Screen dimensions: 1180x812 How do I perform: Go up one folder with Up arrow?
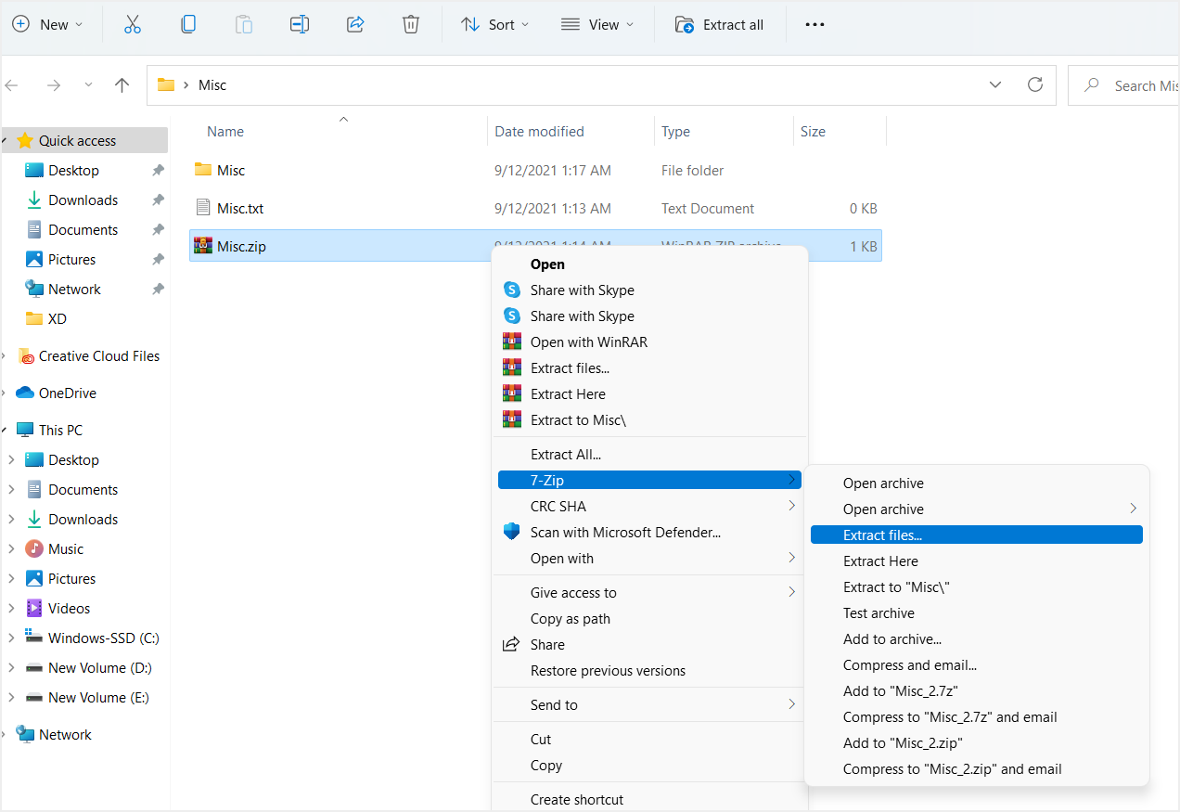122,85
